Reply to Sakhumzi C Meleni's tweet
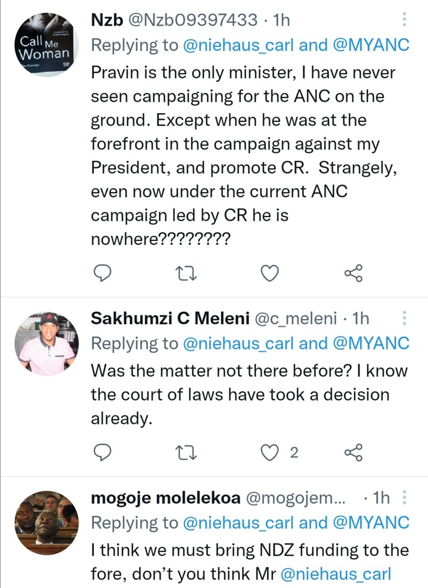Image resolution: width=428 pixels, height=588 pixels. 102,452
